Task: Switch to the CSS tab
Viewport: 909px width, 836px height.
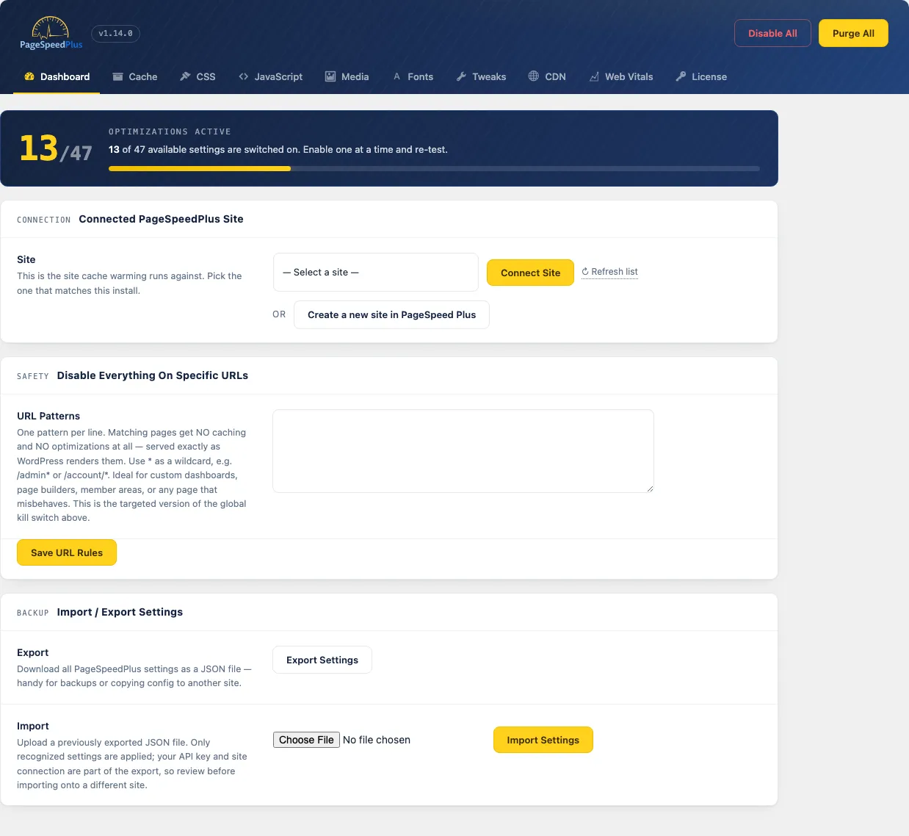Action: coord(198,76)
